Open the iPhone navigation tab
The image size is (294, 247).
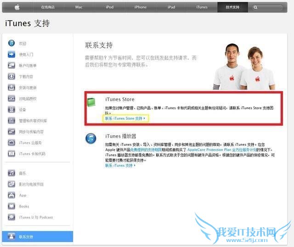point(141,7)
